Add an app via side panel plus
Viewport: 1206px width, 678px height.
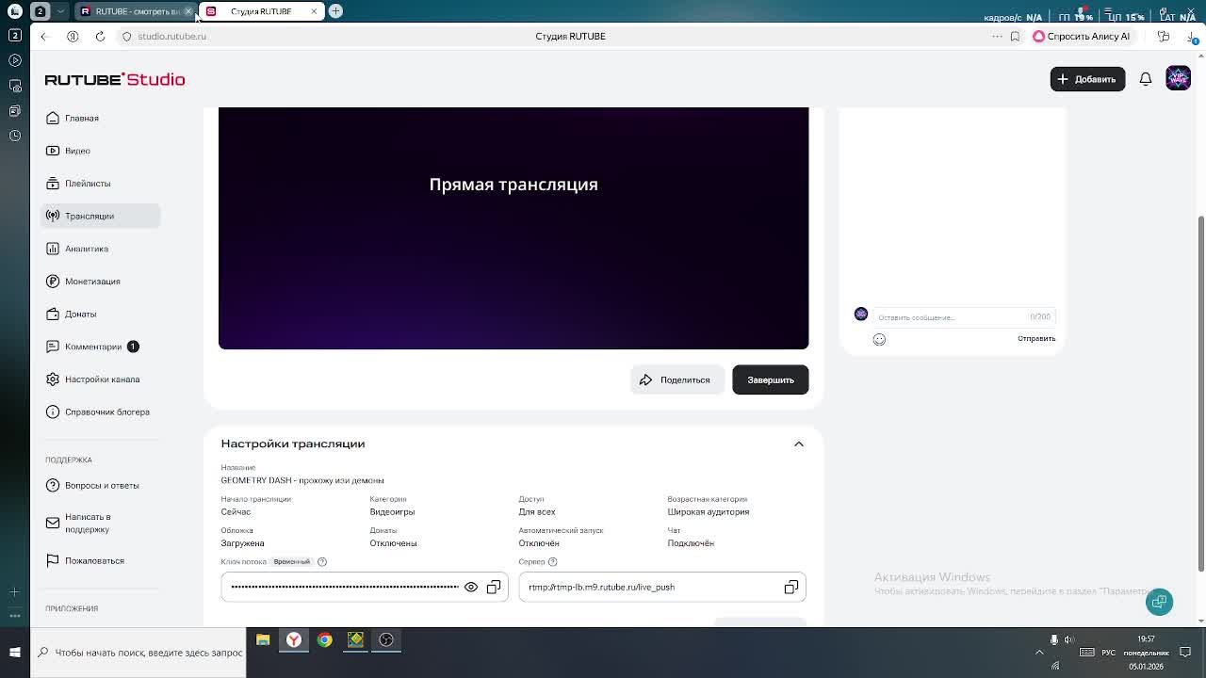coord(15,591)
